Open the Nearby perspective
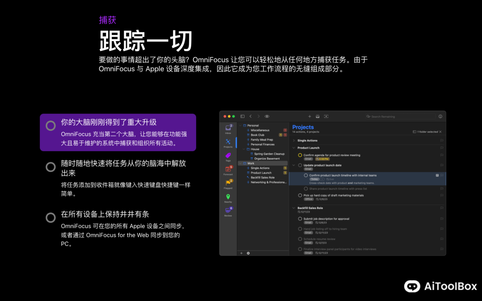This screenshot has width=482, height=301. pos(228,197)
